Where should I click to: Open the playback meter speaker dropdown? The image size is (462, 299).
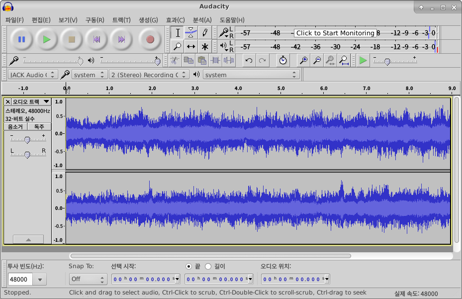[224, 46]
